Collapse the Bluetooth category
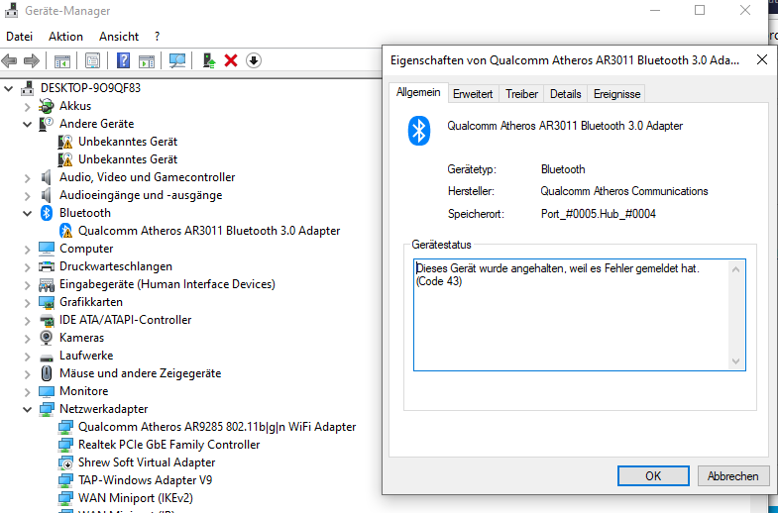This screenshot has width=778, height=513. click(x=27, y=213)
